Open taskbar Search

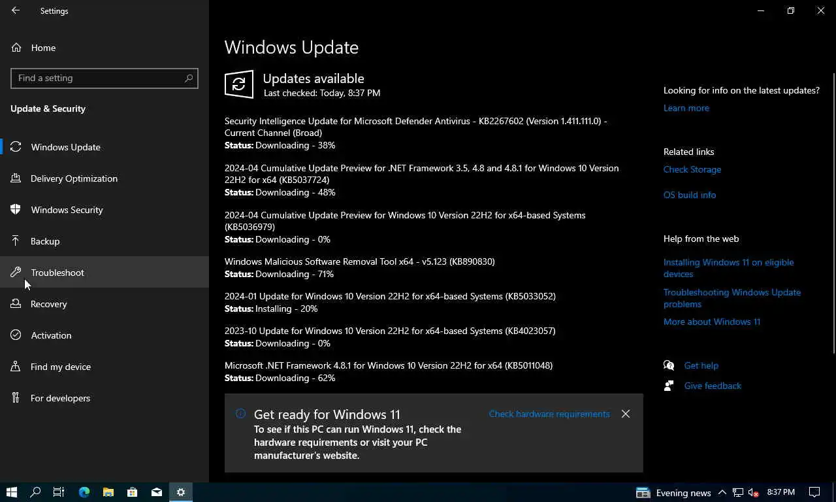coord(36,492)
